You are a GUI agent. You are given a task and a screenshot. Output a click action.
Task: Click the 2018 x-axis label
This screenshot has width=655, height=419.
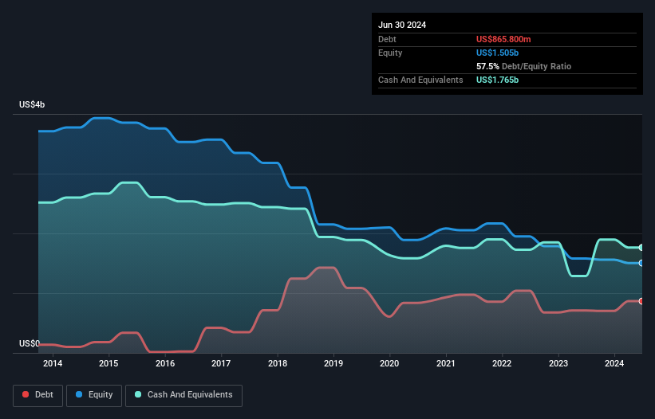[x=278, y=363]
